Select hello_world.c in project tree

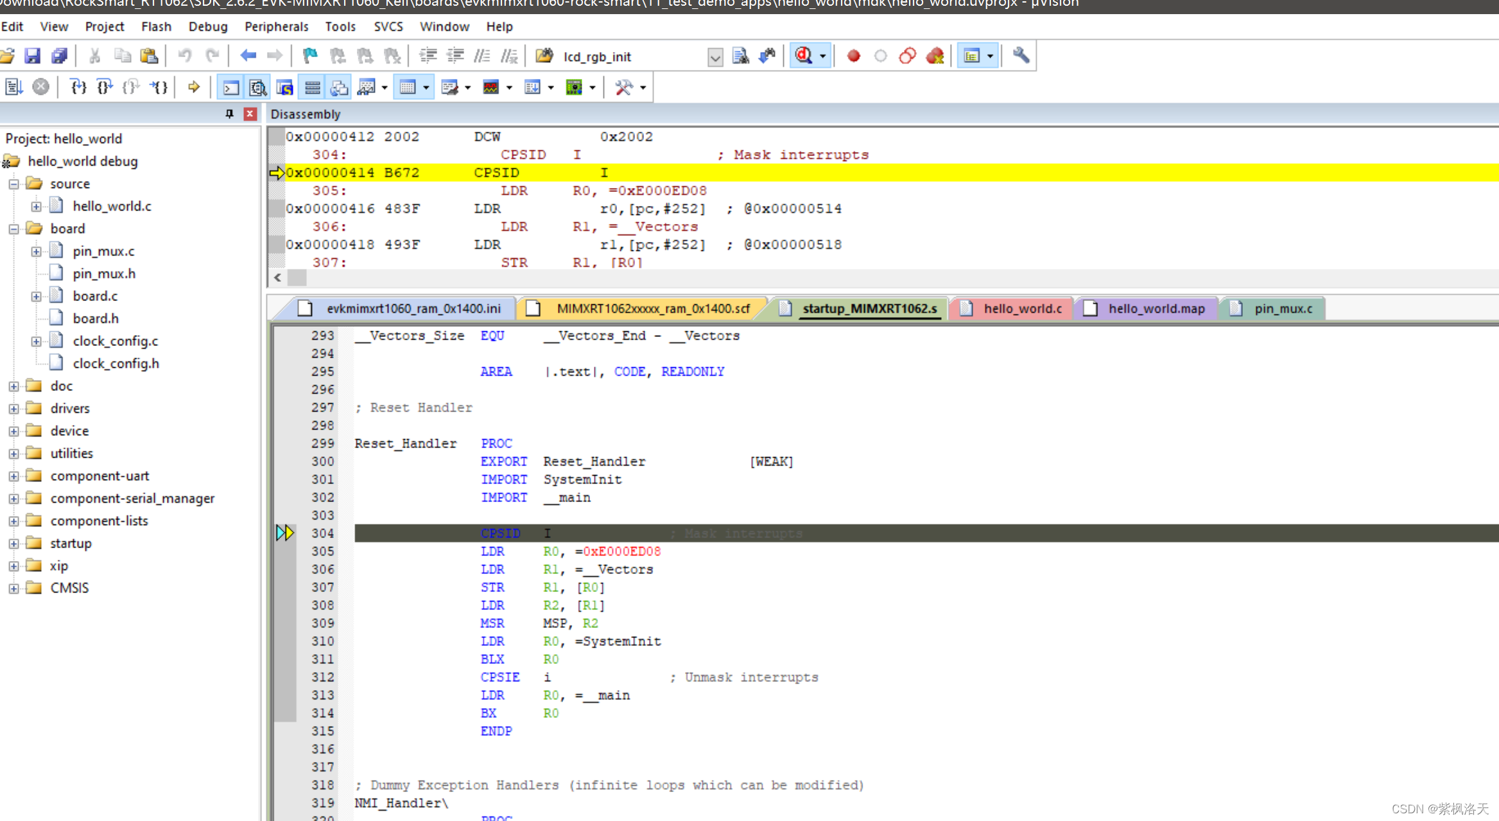(x=112, y=206)
